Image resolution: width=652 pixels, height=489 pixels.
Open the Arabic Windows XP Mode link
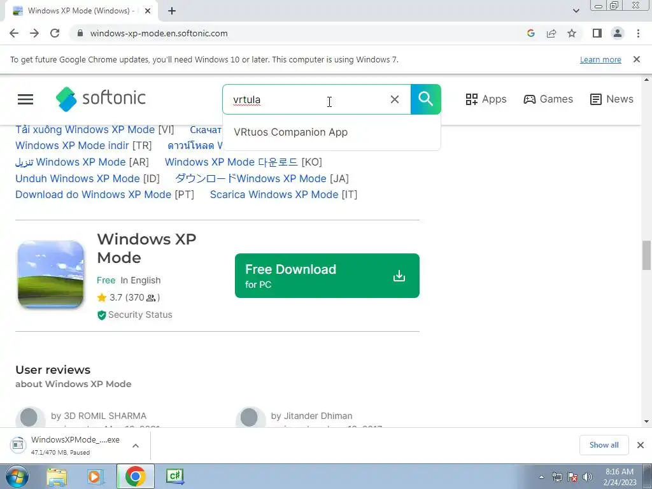point(70,162)
